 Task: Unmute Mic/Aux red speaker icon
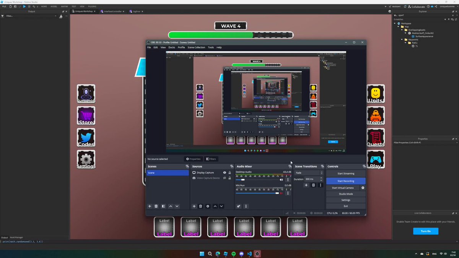(x=282, y=193)
